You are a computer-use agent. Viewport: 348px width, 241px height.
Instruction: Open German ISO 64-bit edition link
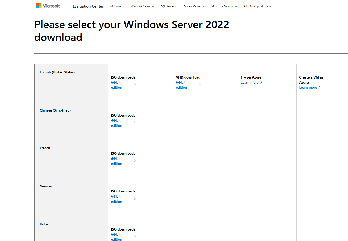(x=117, y=199)
